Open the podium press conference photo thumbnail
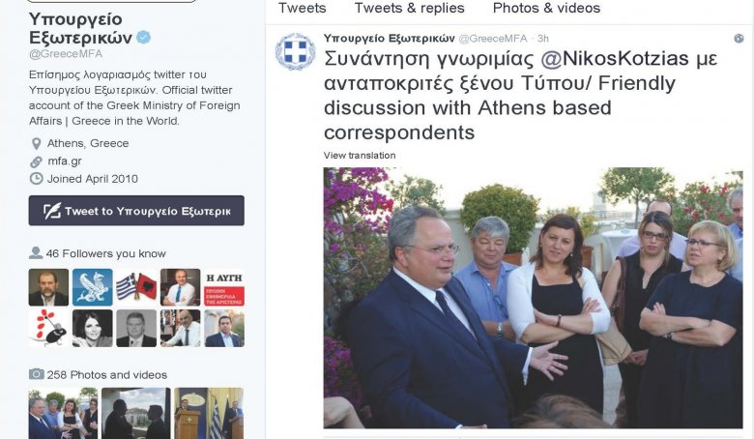This screenshot has height=439, width=754. 209,413
